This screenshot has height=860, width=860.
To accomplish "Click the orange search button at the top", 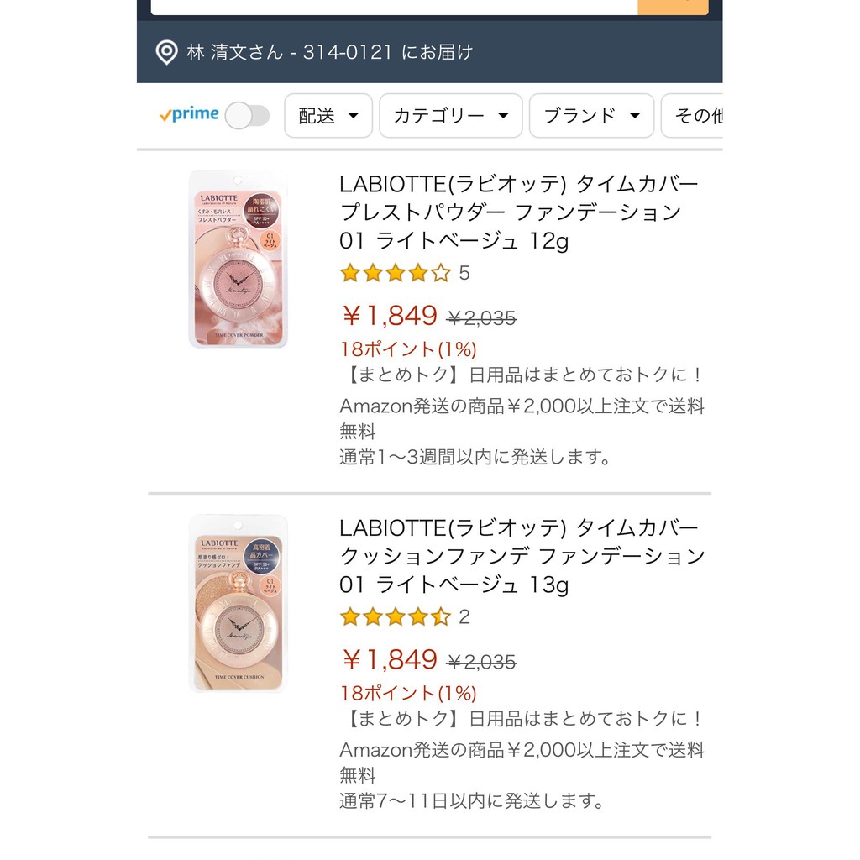I will (673, 7).
